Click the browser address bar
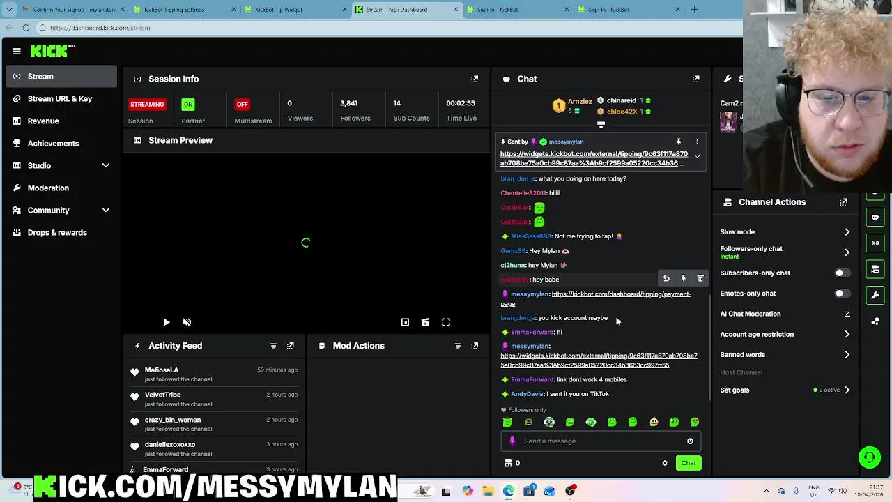 pyautogui.click(x=390, y=28)
